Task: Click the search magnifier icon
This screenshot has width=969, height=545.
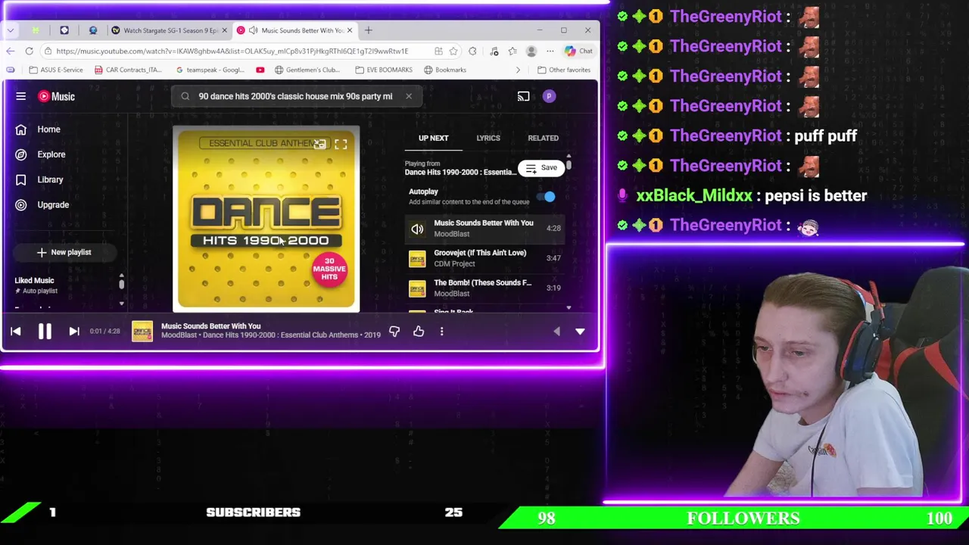Action: 185,96
